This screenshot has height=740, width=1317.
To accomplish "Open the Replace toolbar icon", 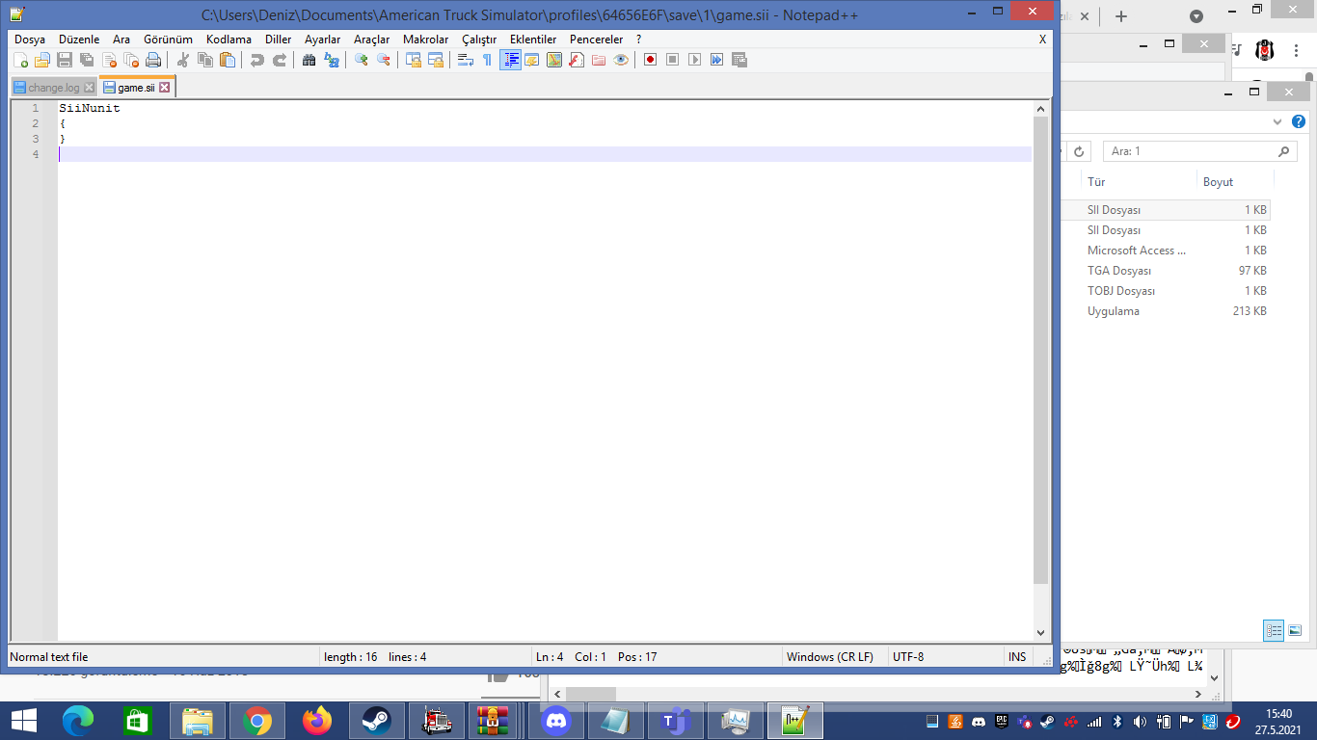I will (332, 60).
